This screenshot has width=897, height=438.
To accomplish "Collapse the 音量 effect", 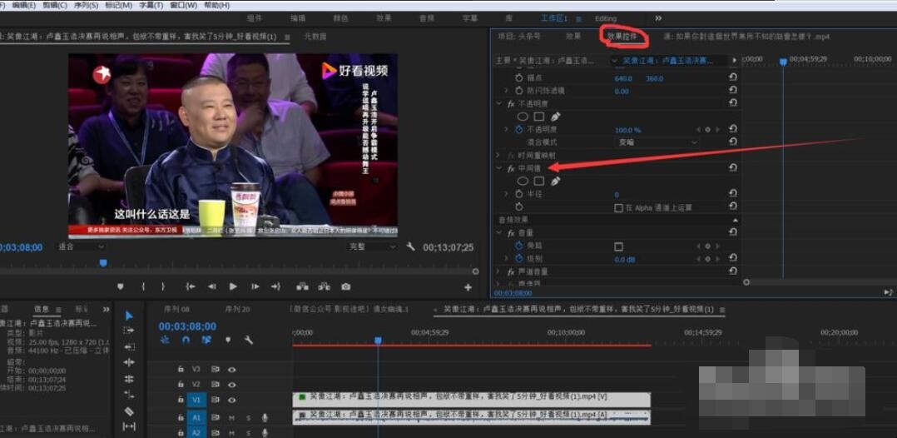I will (499, 233).
